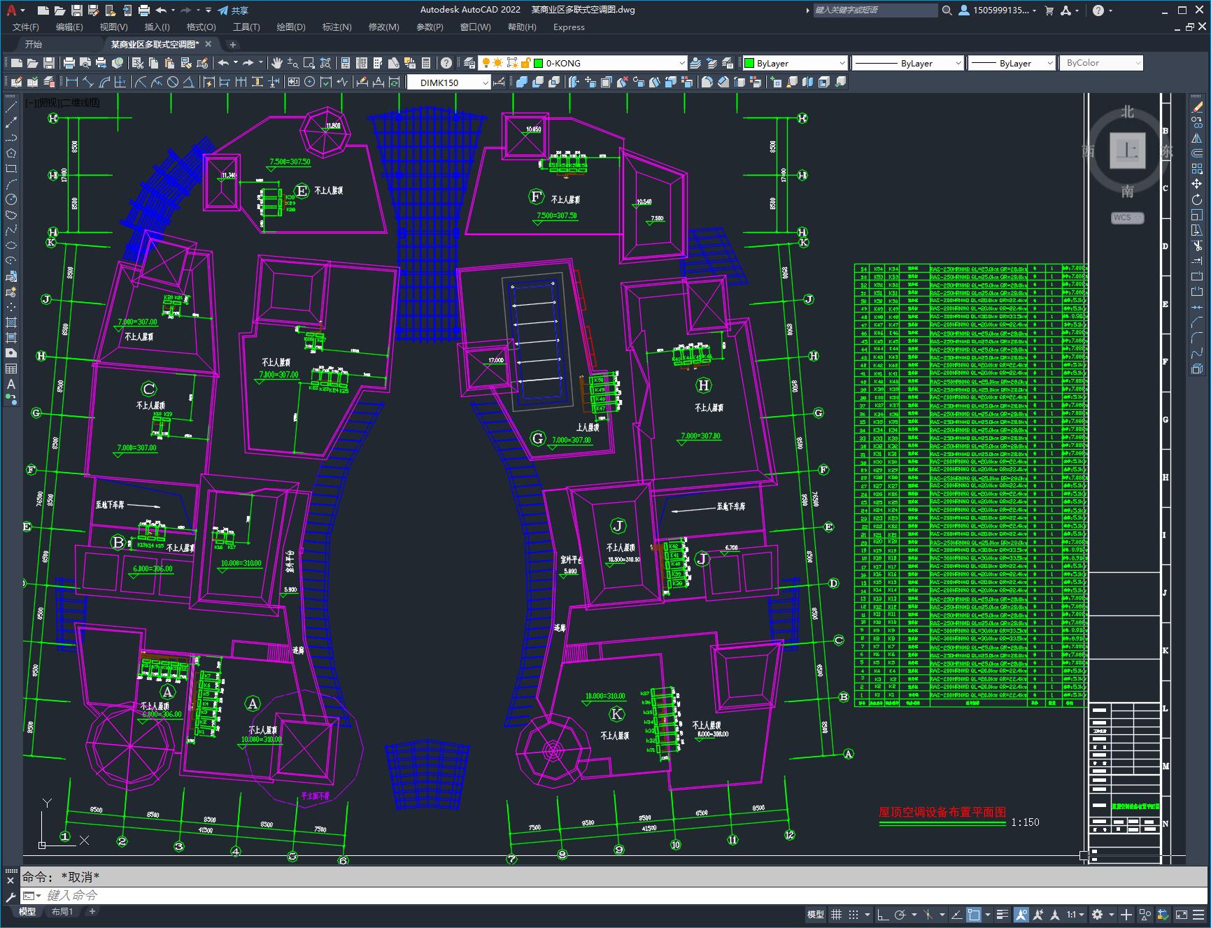Image resolution: width=1211 pixels, height=928 pixels.
Task: Click the keyword search input box
Action: [x=875, y=10]
